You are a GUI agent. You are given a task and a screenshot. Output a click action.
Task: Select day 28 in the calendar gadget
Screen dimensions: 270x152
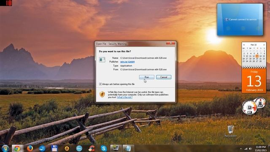(260, 61)
